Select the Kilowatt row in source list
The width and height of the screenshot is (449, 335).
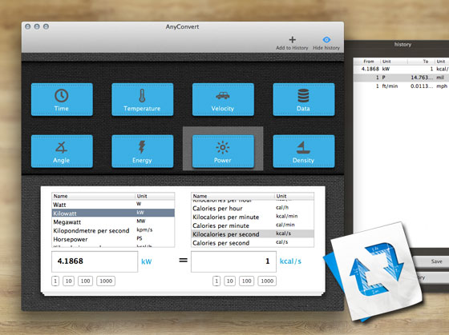[x=113, y=213]
